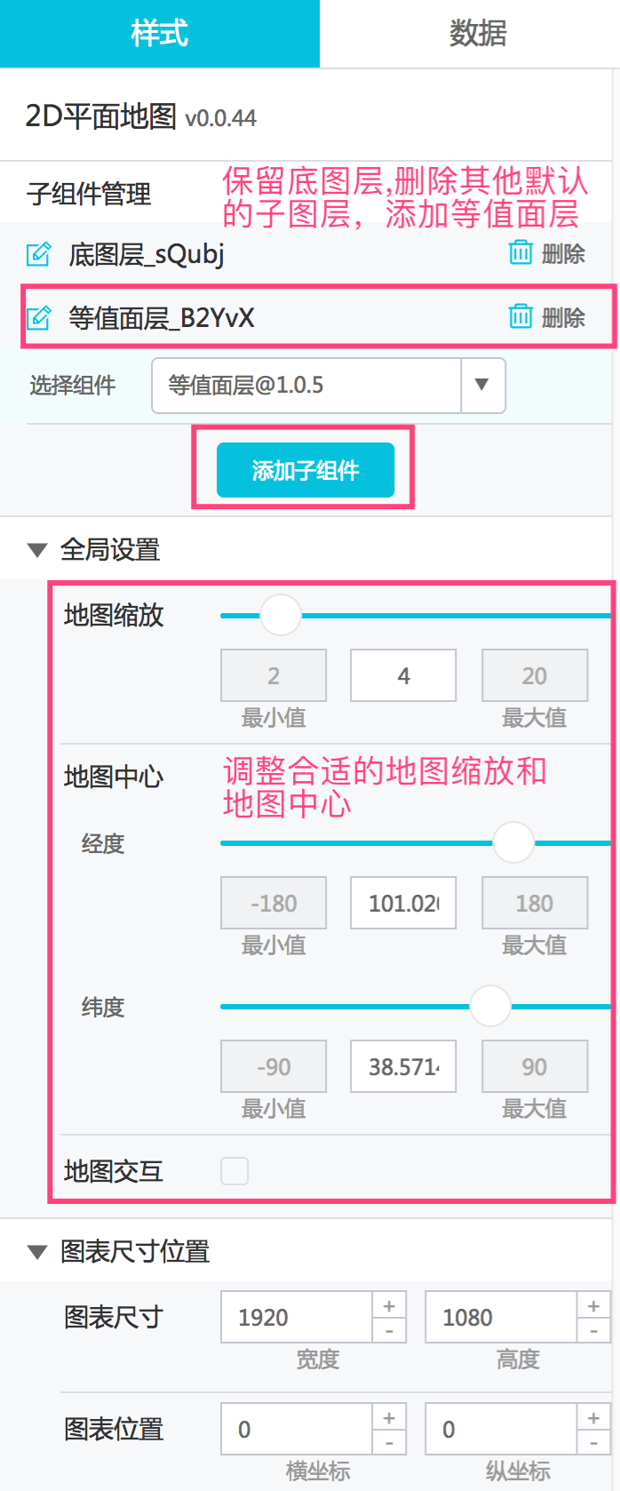620x1491 pixels.
Task: Click edit icon for 等值面层_B2YvX
Action: (39, 317)
